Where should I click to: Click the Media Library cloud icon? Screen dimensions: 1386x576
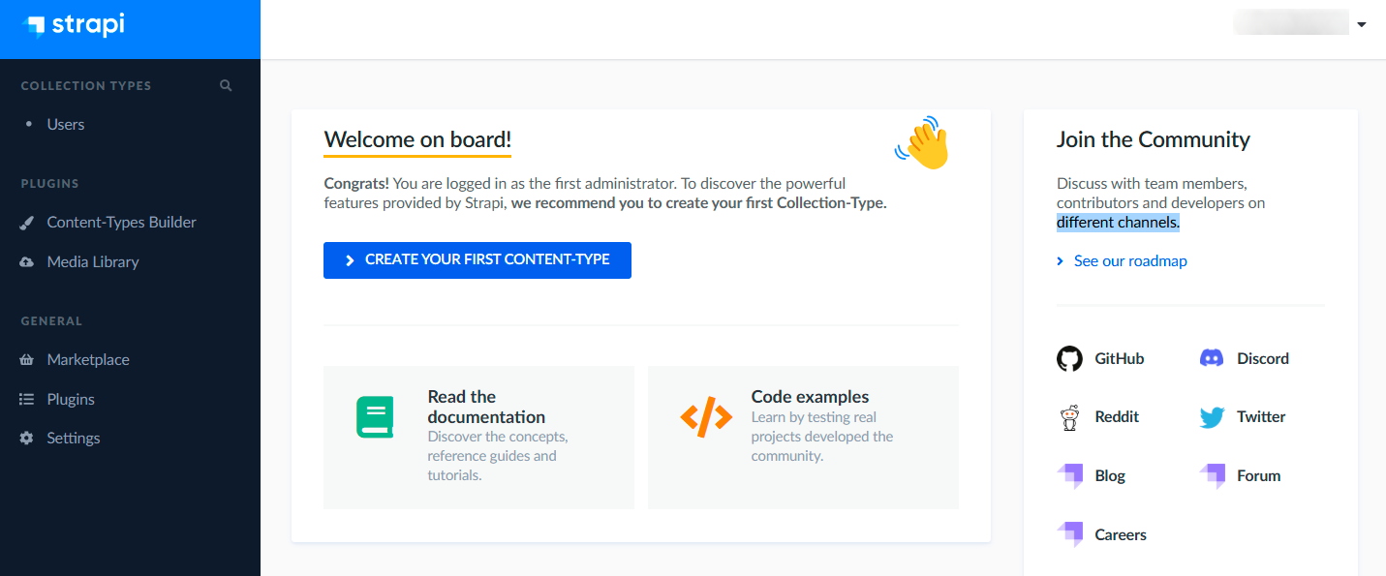27,262
